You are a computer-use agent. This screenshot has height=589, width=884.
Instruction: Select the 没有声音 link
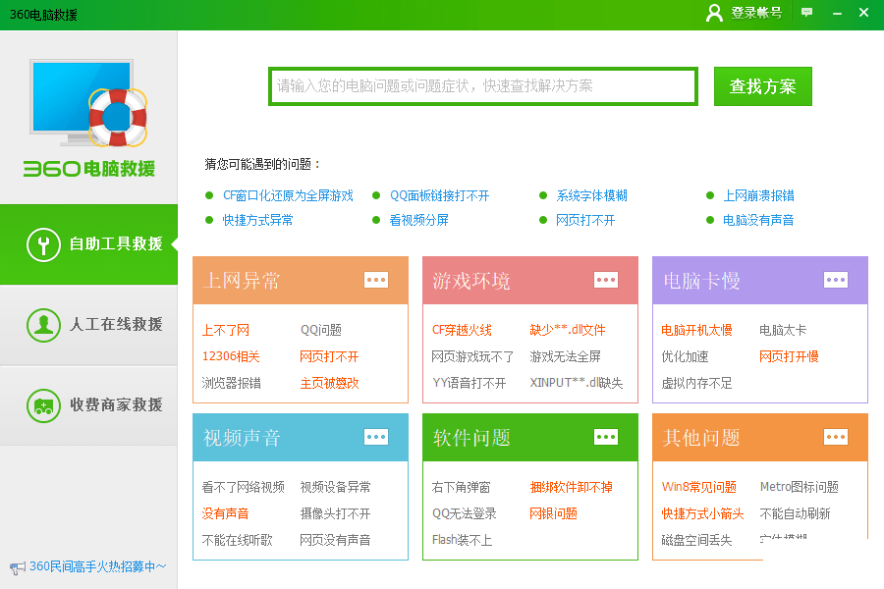[x=226, y=513]
